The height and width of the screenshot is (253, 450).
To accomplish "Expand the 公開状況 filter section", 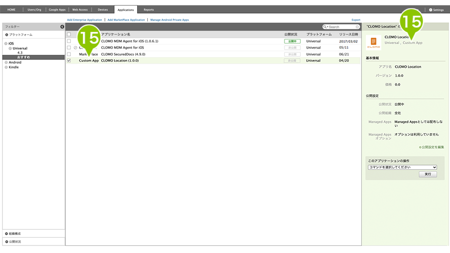I will pyautogui.click(x=13, y=241).
